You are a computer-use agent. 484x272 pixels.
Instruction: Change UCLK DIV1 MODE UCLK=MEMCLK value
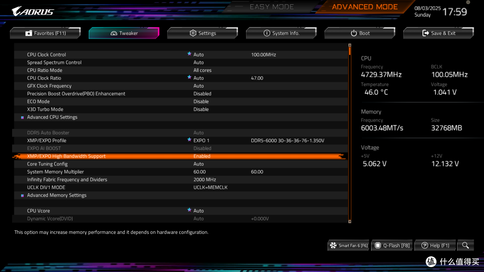pyautogui.click(x=211, y=187)
